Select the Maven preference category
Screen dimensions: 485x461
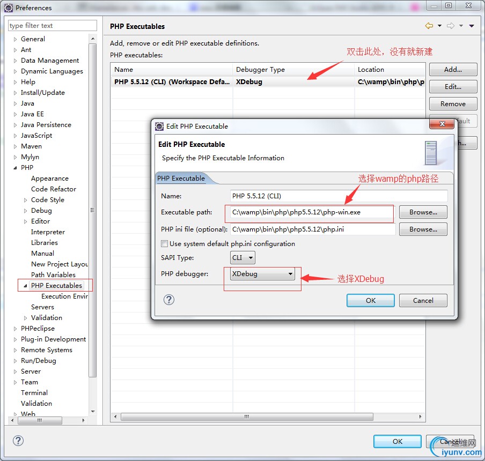(x=31, y=146)
